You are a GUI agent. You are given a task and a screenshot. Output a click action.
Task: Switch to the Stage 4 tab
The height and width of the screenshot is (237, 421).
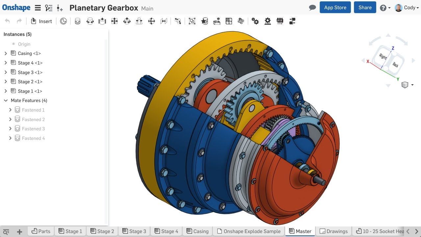point(166,231)
